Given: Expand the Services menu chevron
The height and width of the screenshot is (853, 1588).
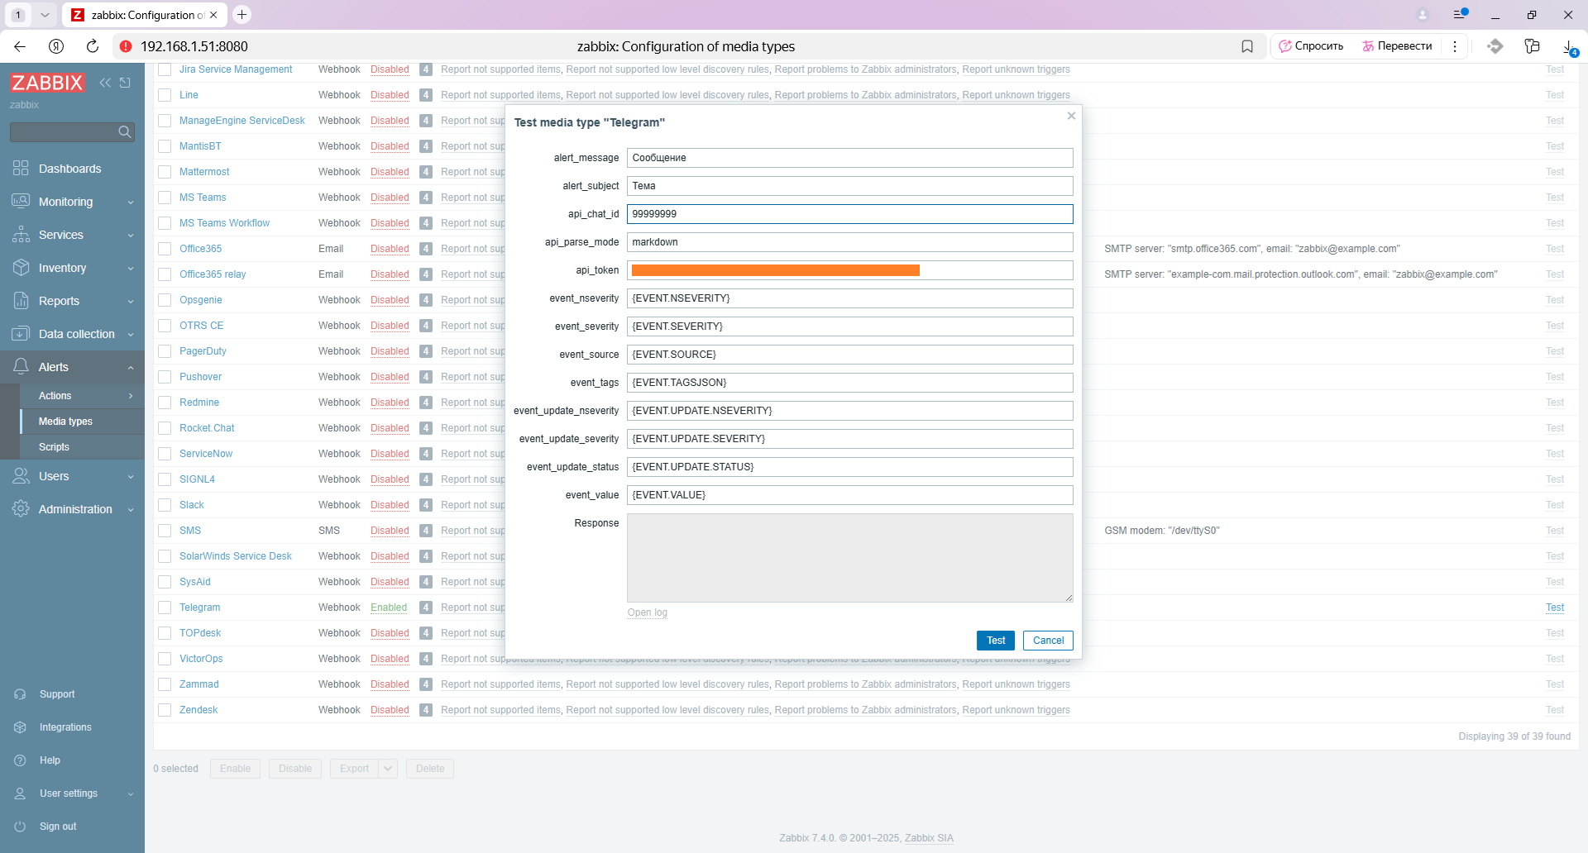Looking at the screenshot, I should click(x=131, y=236).
